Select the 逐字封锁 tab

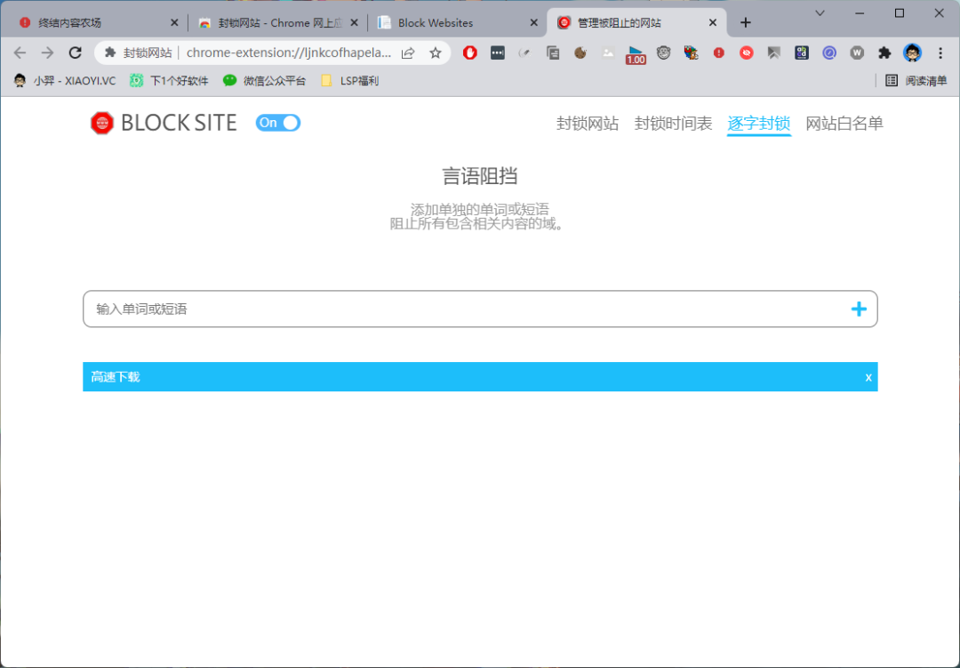click(x=758, y=123)
